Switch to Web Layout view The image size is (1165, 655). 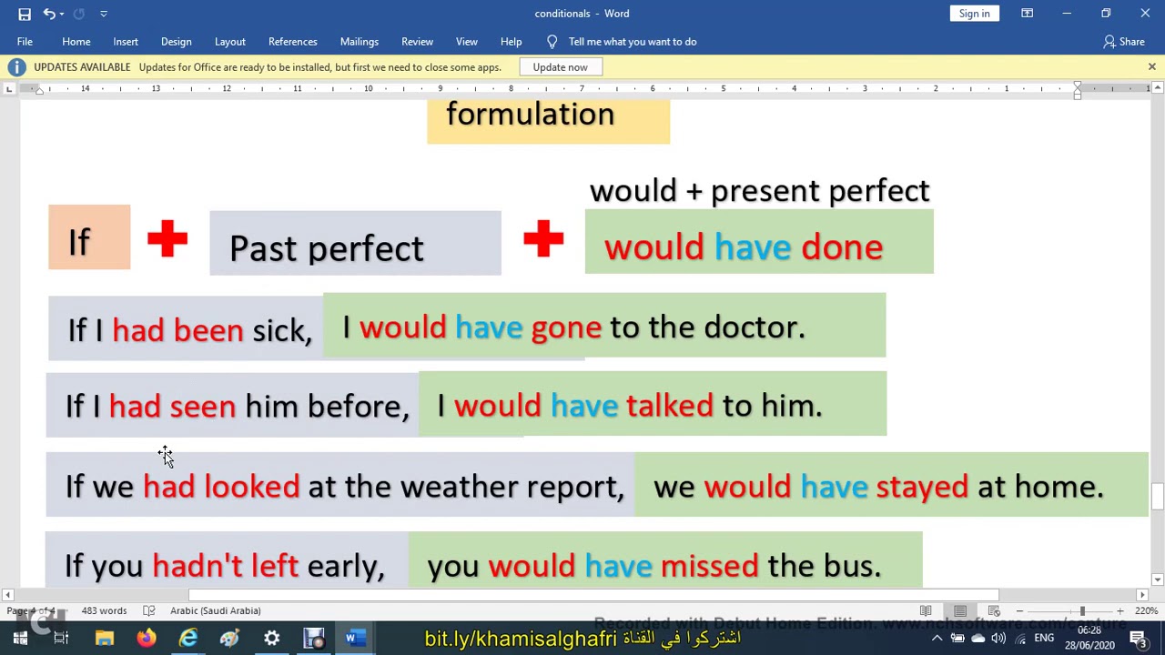click(994, 610)
